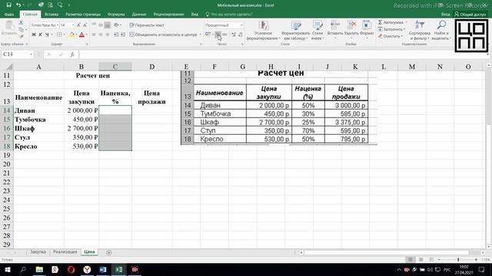Viewport: 492px width, 276px height.
Task: Undo the last action
Action: click(18, 5)
